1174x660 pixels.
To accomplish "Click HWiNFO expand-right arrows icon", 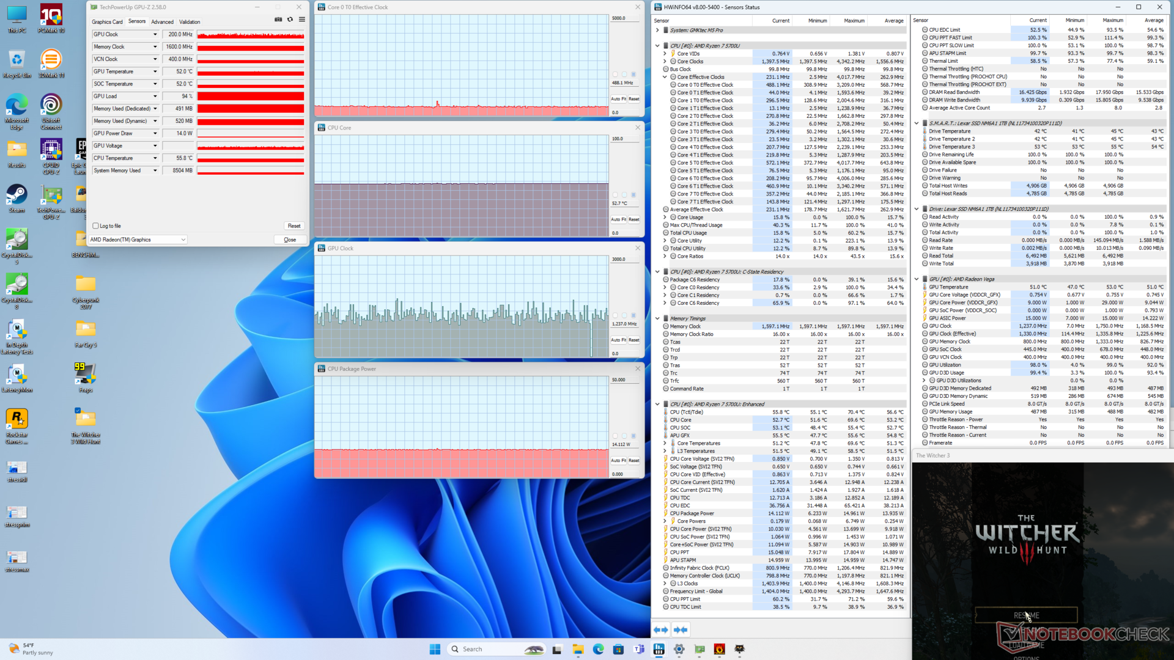I will (x=681, y=629).
